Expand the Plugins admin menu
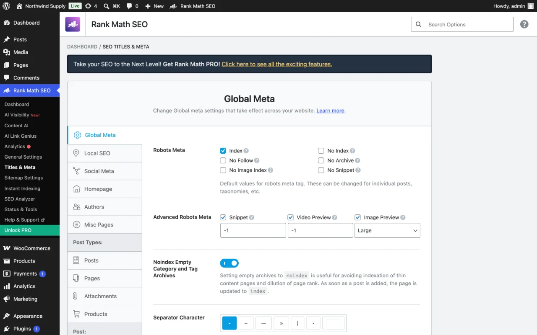This screenshot has width=537, height=335. click(30, 329)
